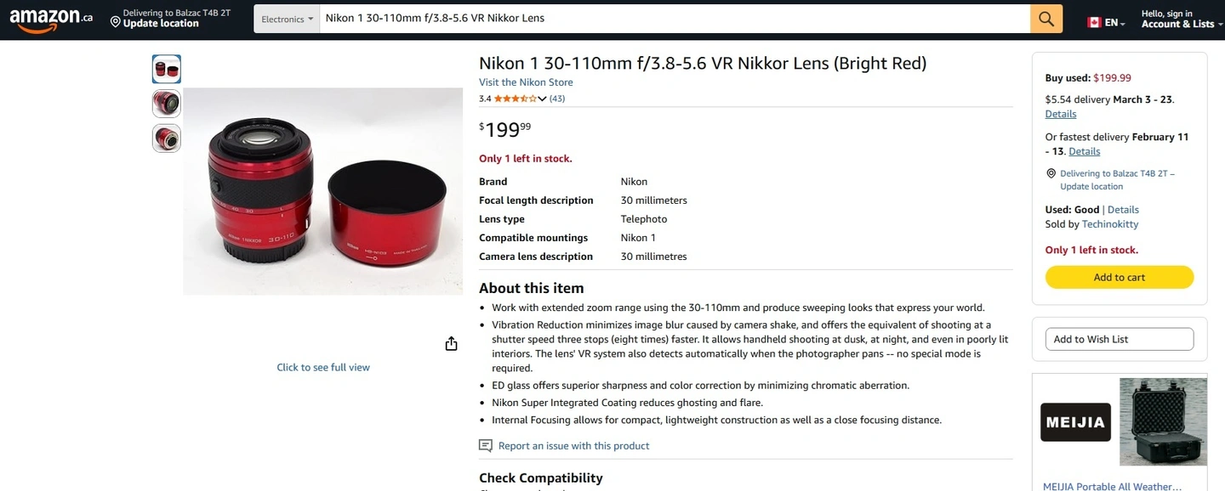1225x491 pixels.
Task: Open the Visit the Nikon Store link
Action: click(x=526, y=82)
